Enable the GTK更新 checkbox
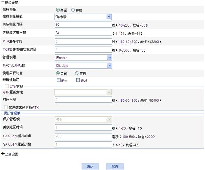The width and height of the screenshot is (205, 170). click(x=7, y=86)
